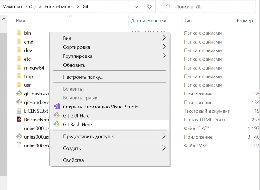Select Настроить папку... menu entry
The width and height of the screenshot is (260, 190).
pos(83,77)
